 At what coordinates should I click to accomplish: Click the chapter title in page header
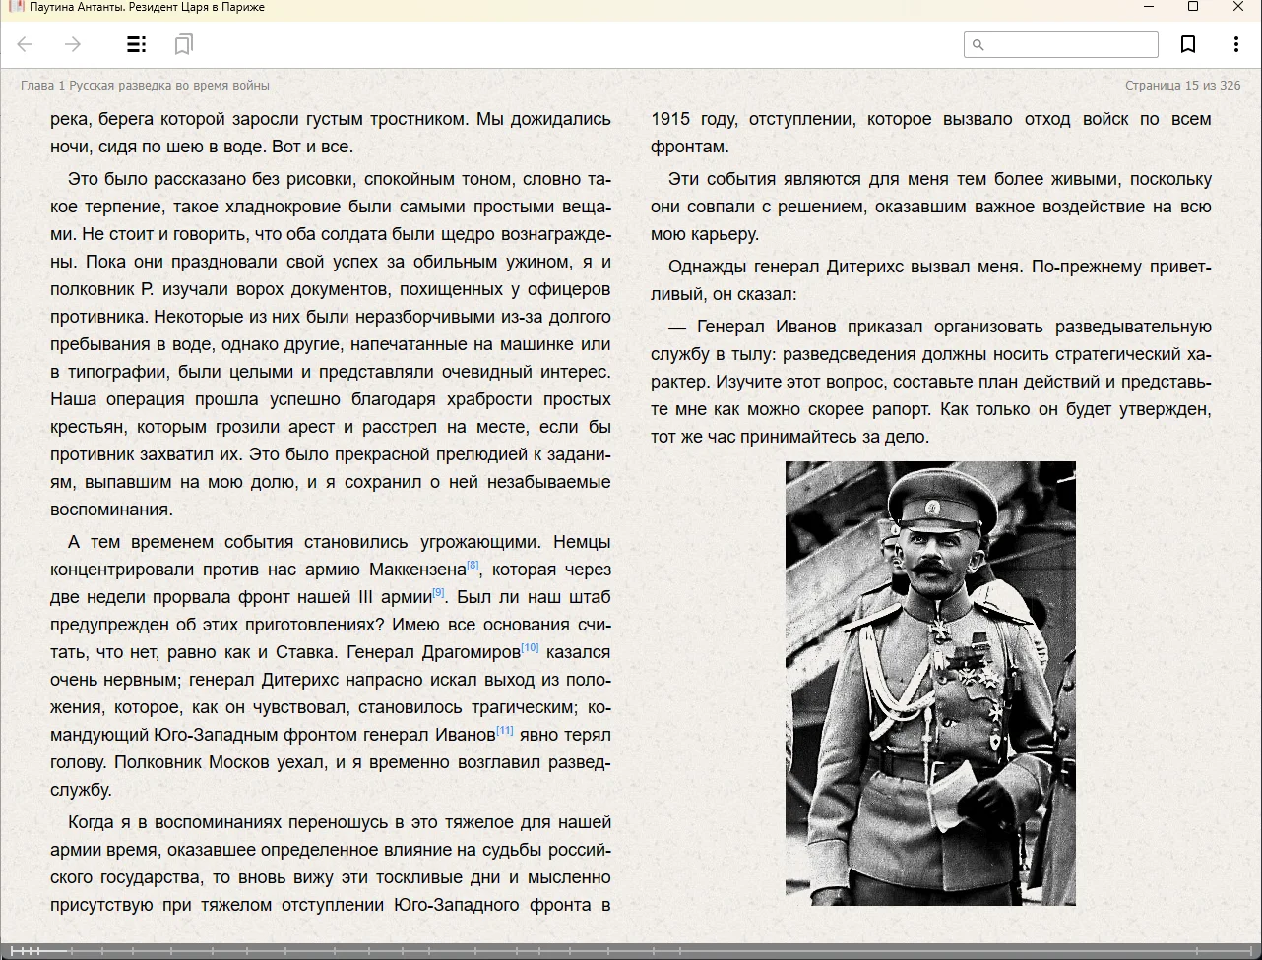tap(145, 86)
